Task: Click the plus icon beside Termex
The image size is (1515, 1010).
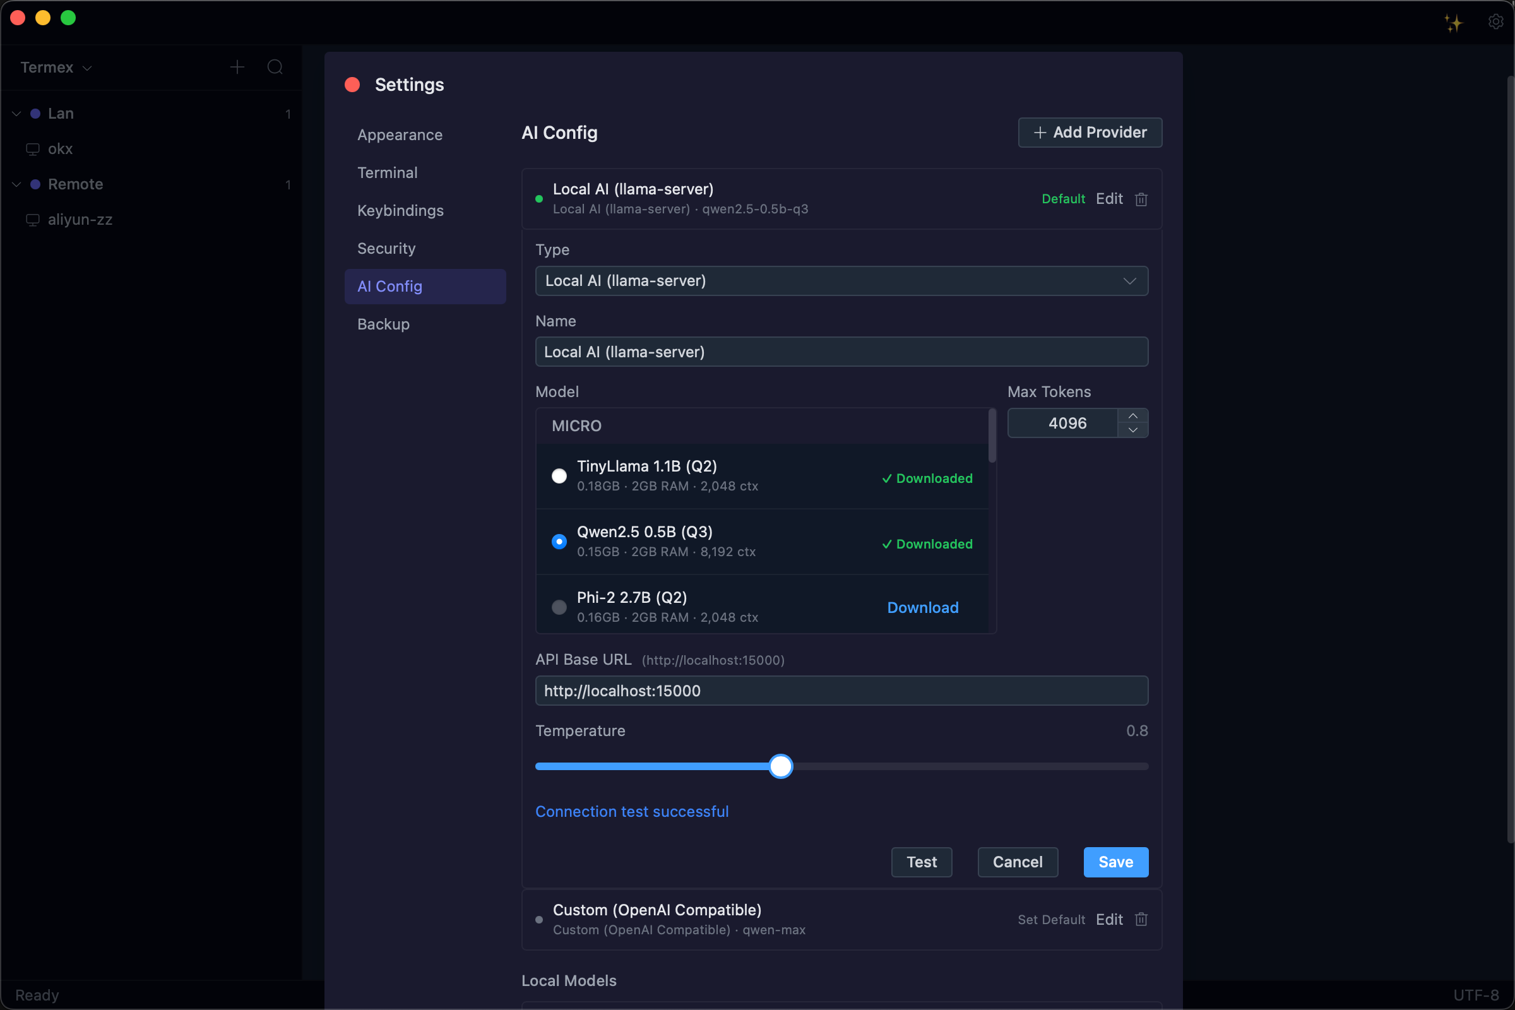Action: click(x=237, y=67)
